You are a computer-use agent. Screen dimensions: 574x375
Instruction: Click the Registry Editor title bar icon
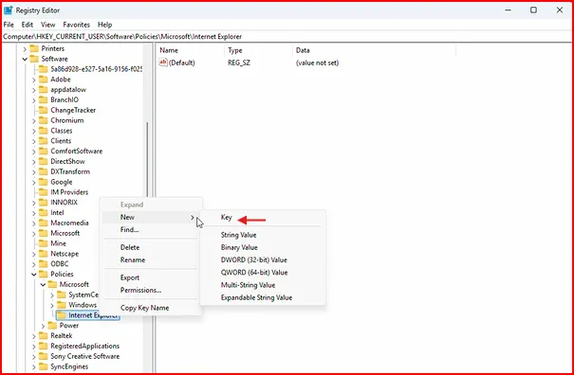[8, 10]
